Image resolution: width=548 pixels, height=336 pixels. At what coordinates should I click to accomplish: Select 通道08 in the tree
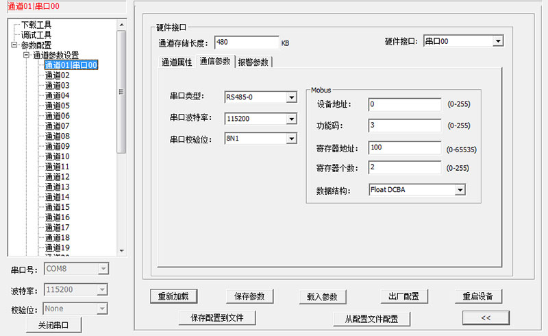click(x=58, y=136)
